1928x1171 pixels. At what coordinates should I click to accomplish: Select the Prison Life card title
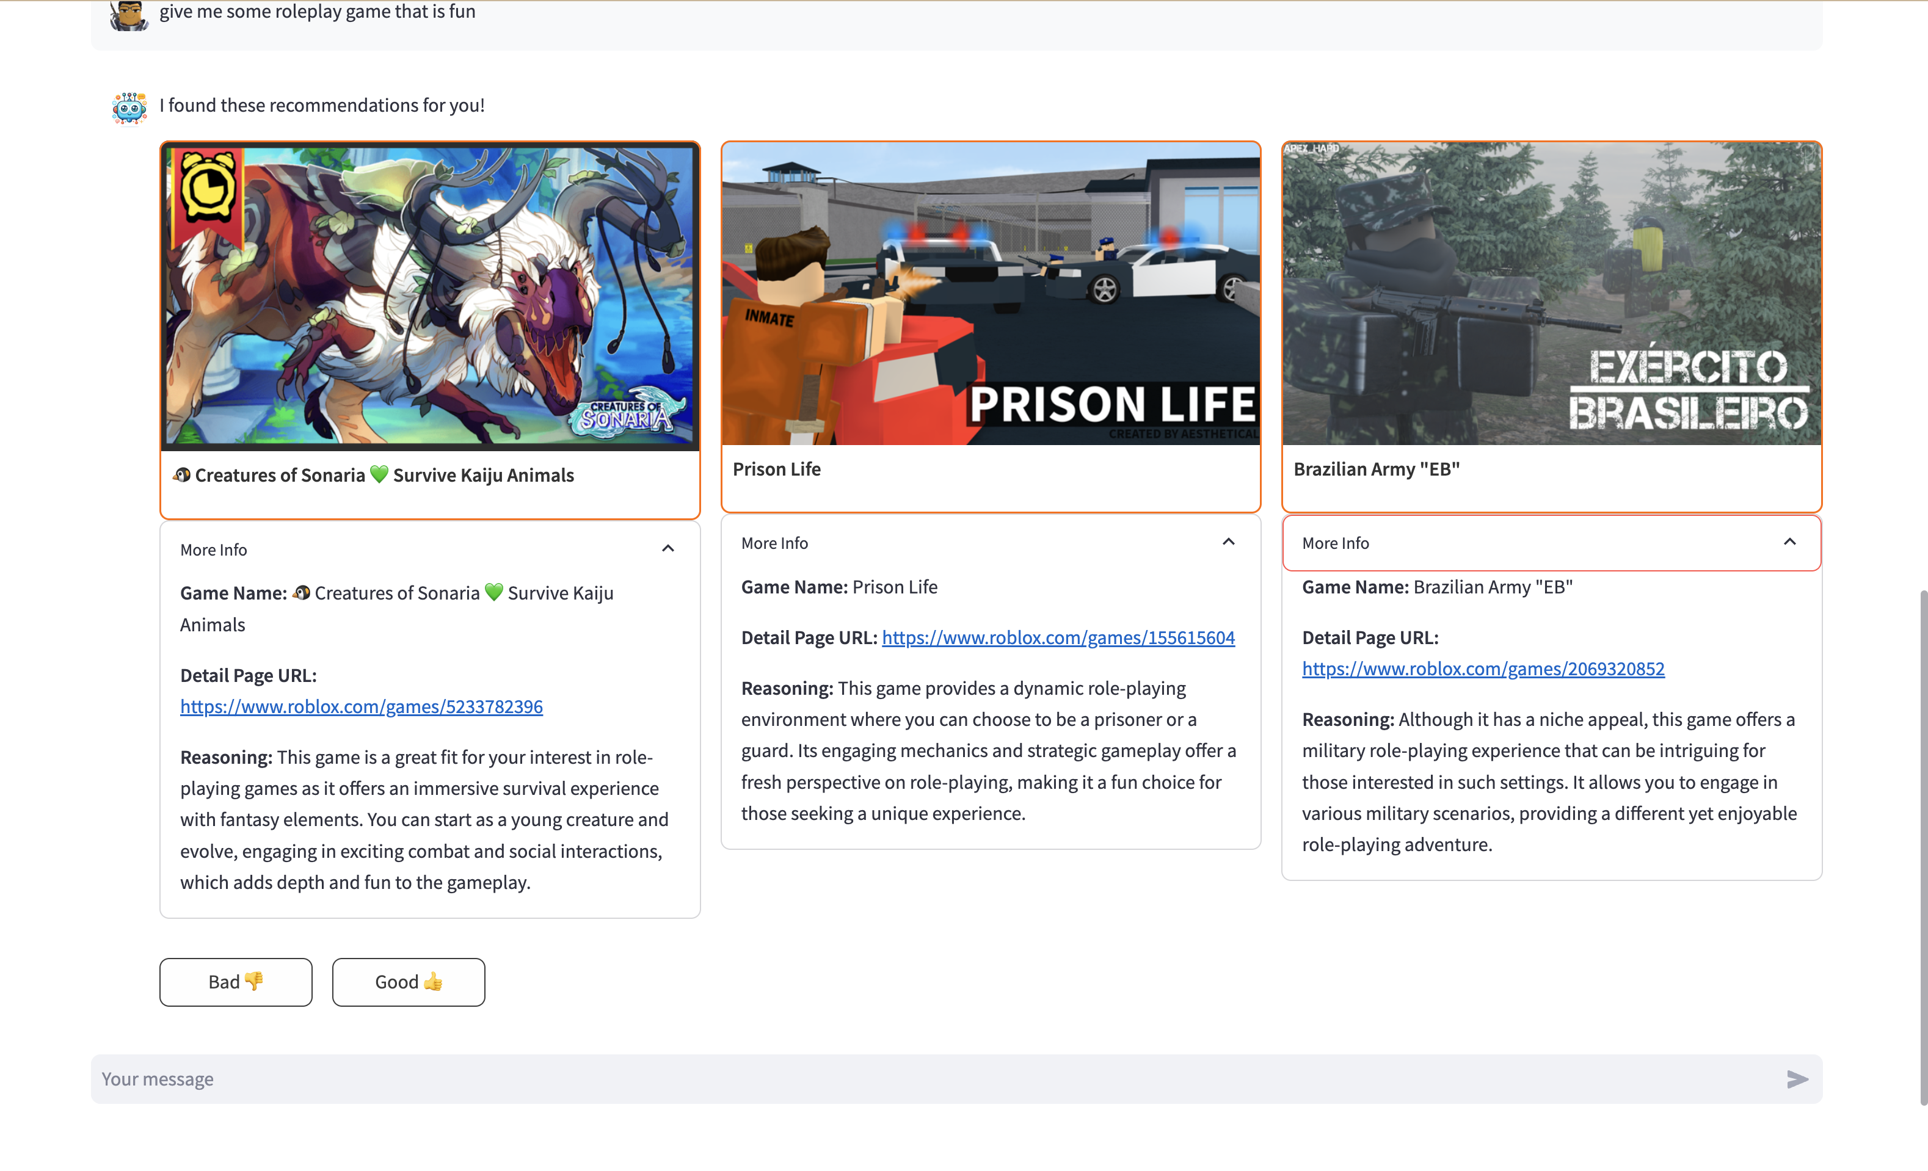coord(776,469)
